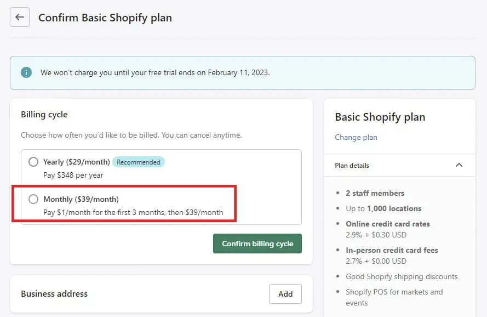487x317 pixels.
Task: Open the Change plan link
Action: (x=356, y=137)
